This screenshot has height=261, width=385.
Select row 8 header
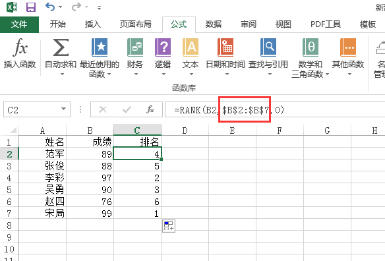tap(9, 225)
